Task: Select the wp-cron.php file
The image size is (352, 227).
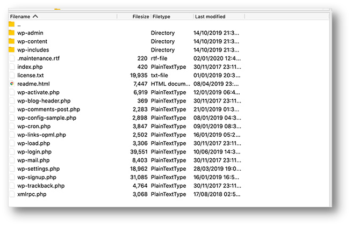Action: [x=34, y=126]
